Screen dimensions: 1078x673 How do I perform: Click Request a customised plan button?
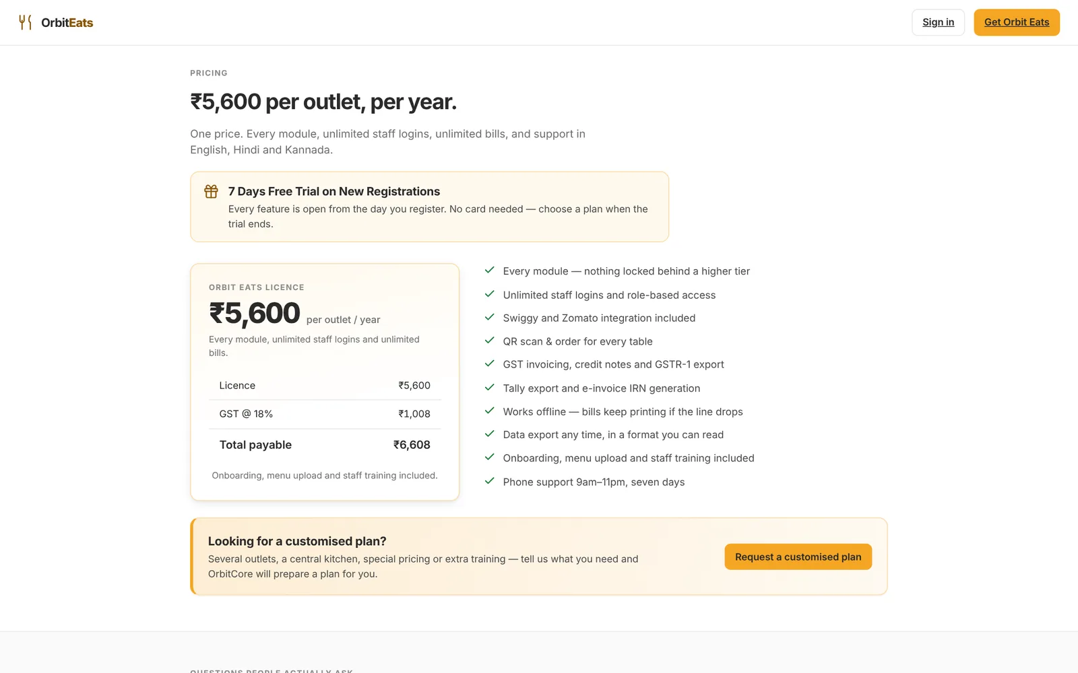pos(798,557)
